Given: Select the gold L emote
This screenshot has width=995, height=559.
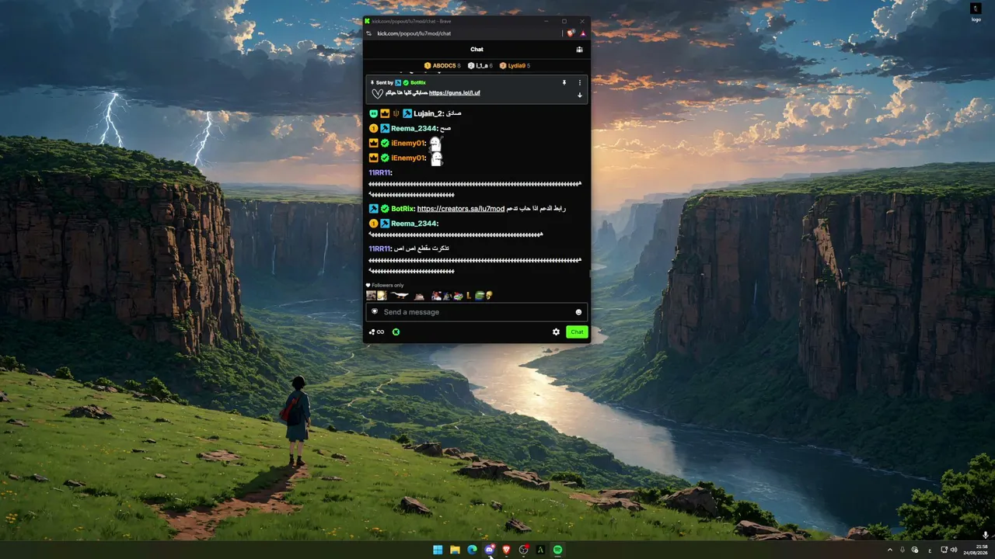Looking at the screenshot, I should click(x=469, y=295).
